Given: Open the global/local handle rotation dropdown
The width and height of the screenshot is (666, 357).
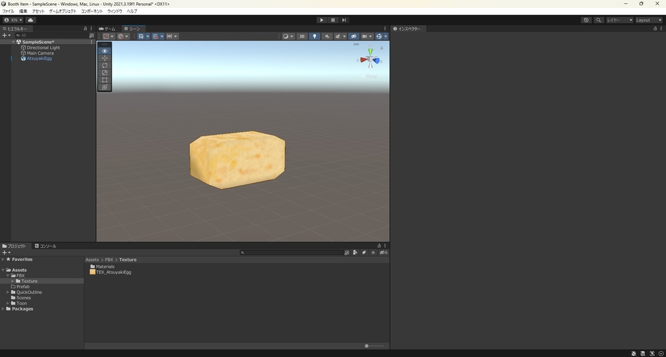Looking at the screenshot, I should [123, 36].
